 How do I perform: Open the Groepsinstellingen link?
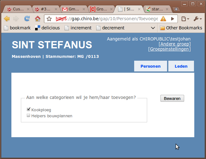(x=170, y=49)
